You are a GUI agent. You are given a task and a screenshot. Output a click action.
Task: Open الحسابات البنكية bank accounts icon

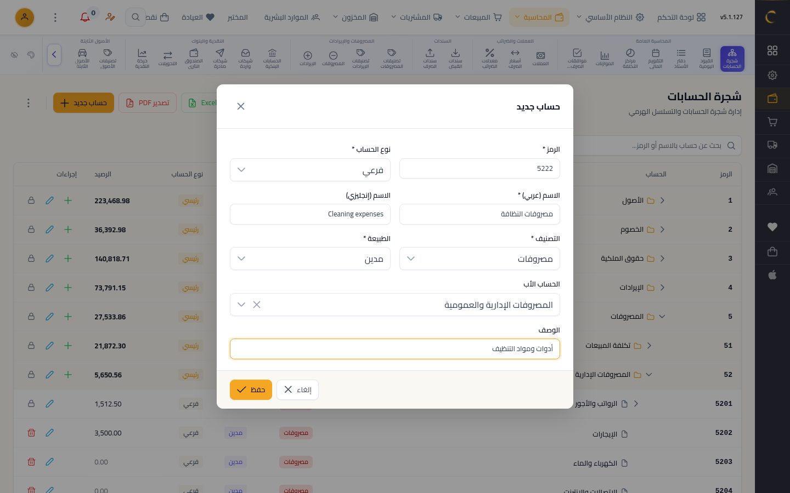point(272,59)
